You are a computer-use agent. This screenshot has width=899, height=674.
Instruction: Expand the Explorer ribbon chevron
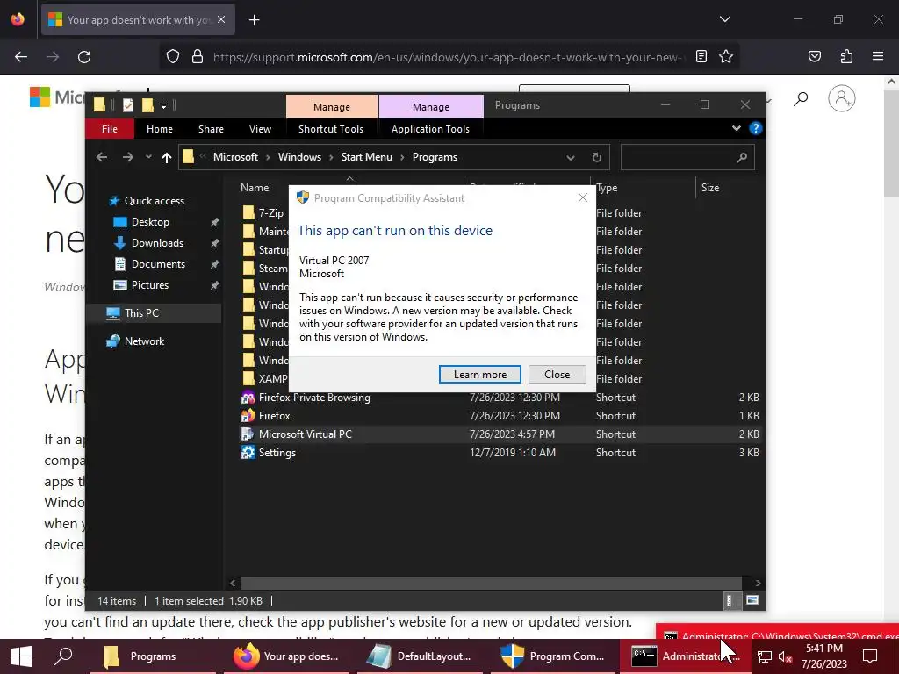click(x=737, y=128)
